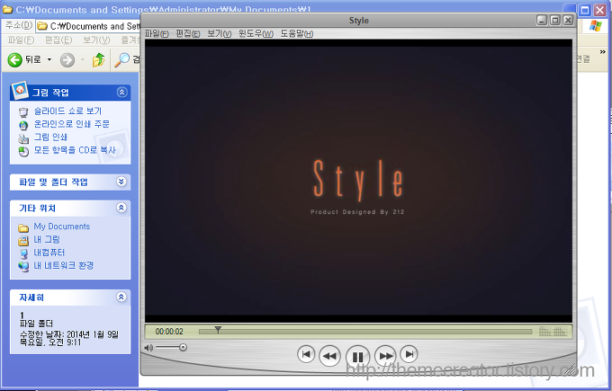Click the online print order globe icon

(x=23, y=125)
